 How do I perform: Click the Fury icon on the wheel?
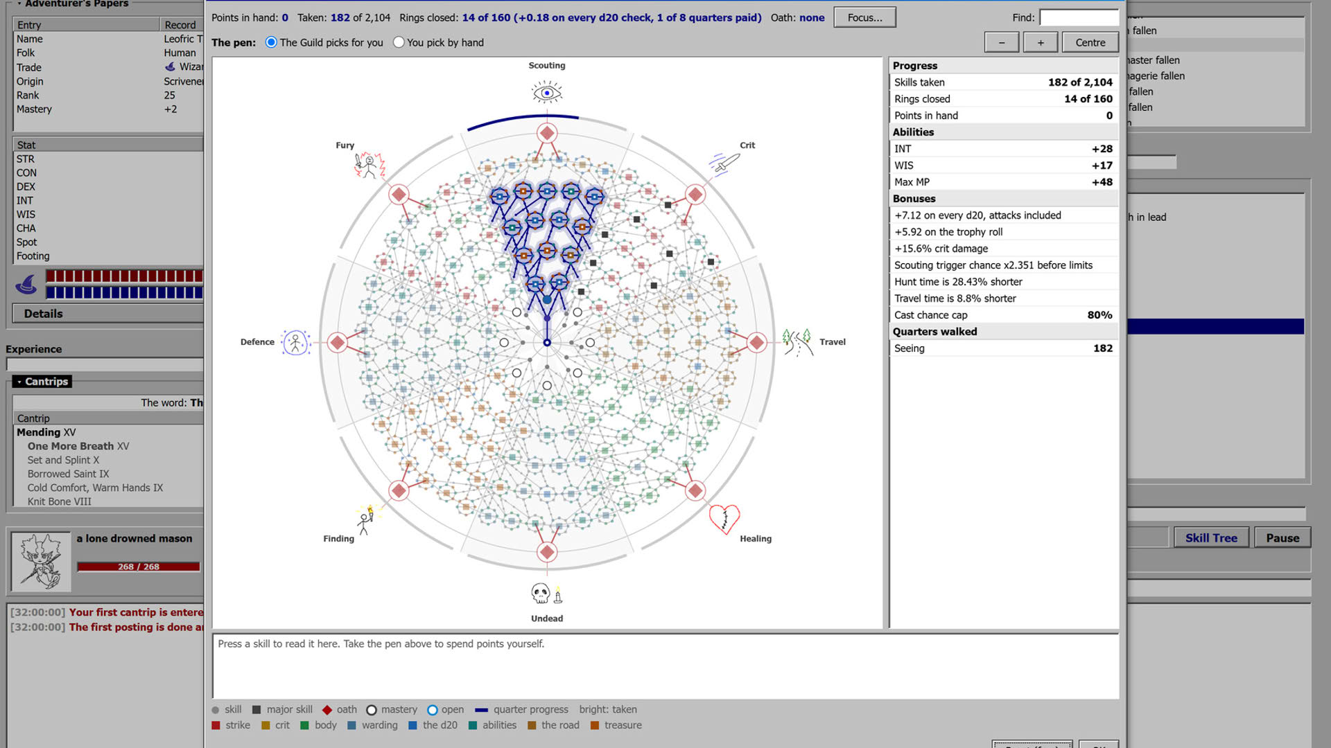(x=369, y=166)
